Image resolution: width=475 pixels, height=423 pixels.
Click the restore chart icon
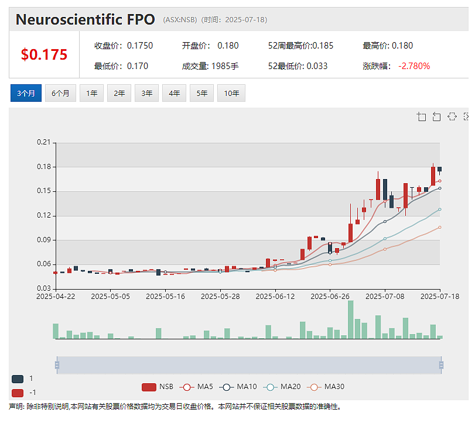[452, 116]
